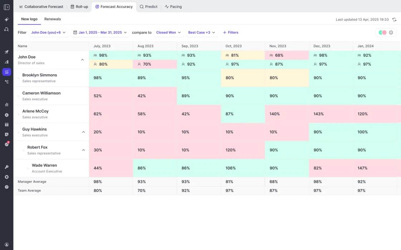Click Arlene McCoy's 143% cell

tap(331, 114)
